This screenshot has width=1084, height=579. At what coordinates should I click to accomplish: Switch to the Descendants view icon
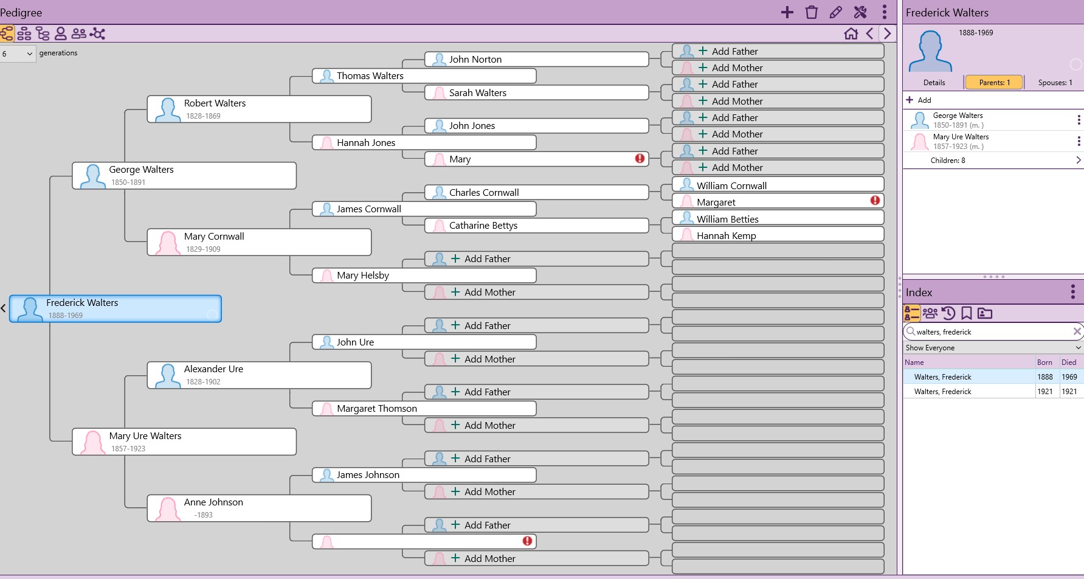pyautogui.click(x=43, y=33)
